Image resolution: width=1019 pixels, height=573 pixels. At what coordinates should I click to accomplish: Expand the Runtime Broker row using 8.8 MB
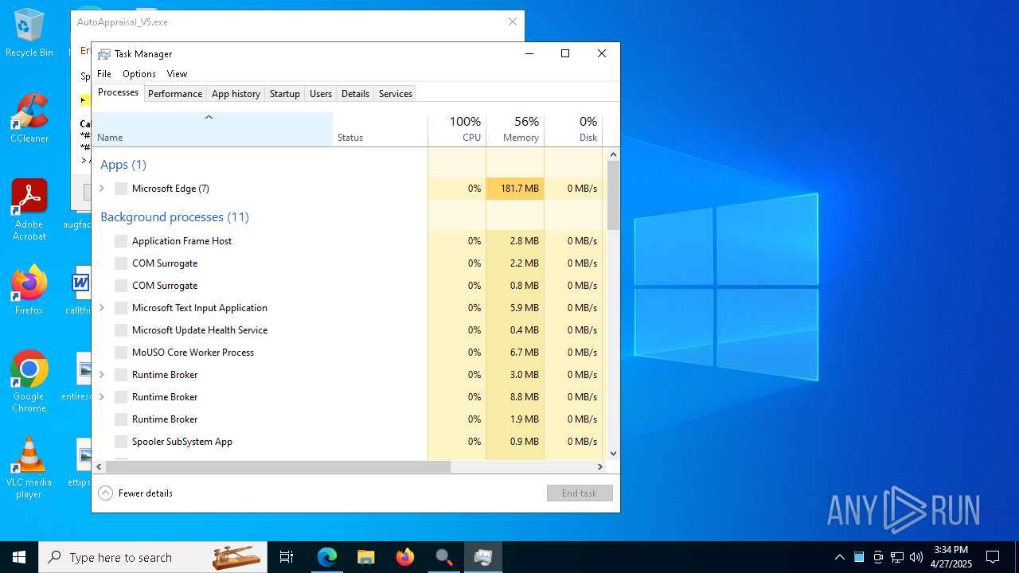(x=101, y=397)
